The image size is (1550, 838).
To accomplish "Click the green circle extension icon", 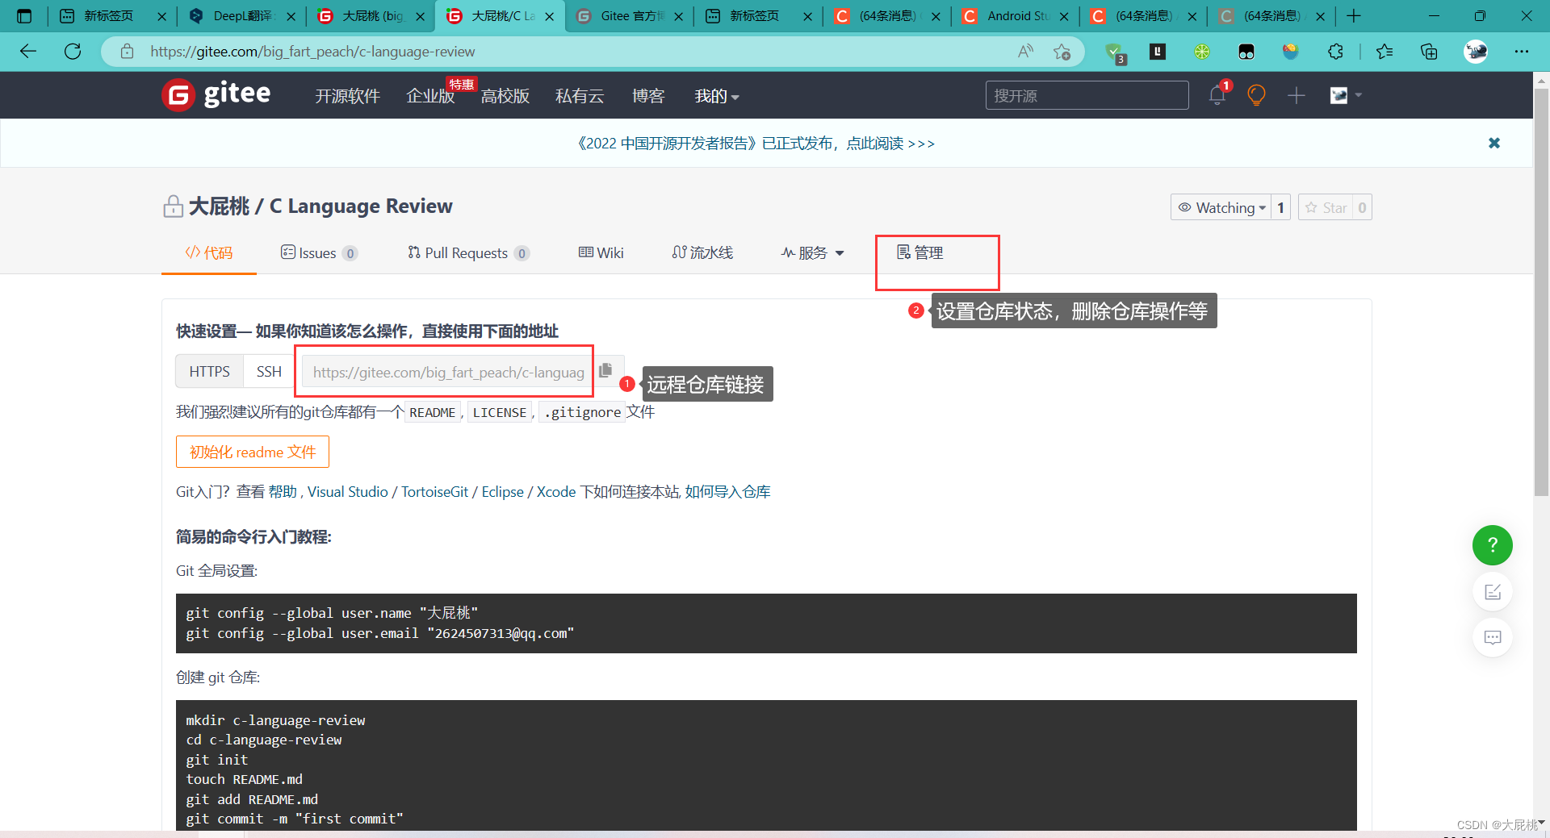I will coord(1202,52).
